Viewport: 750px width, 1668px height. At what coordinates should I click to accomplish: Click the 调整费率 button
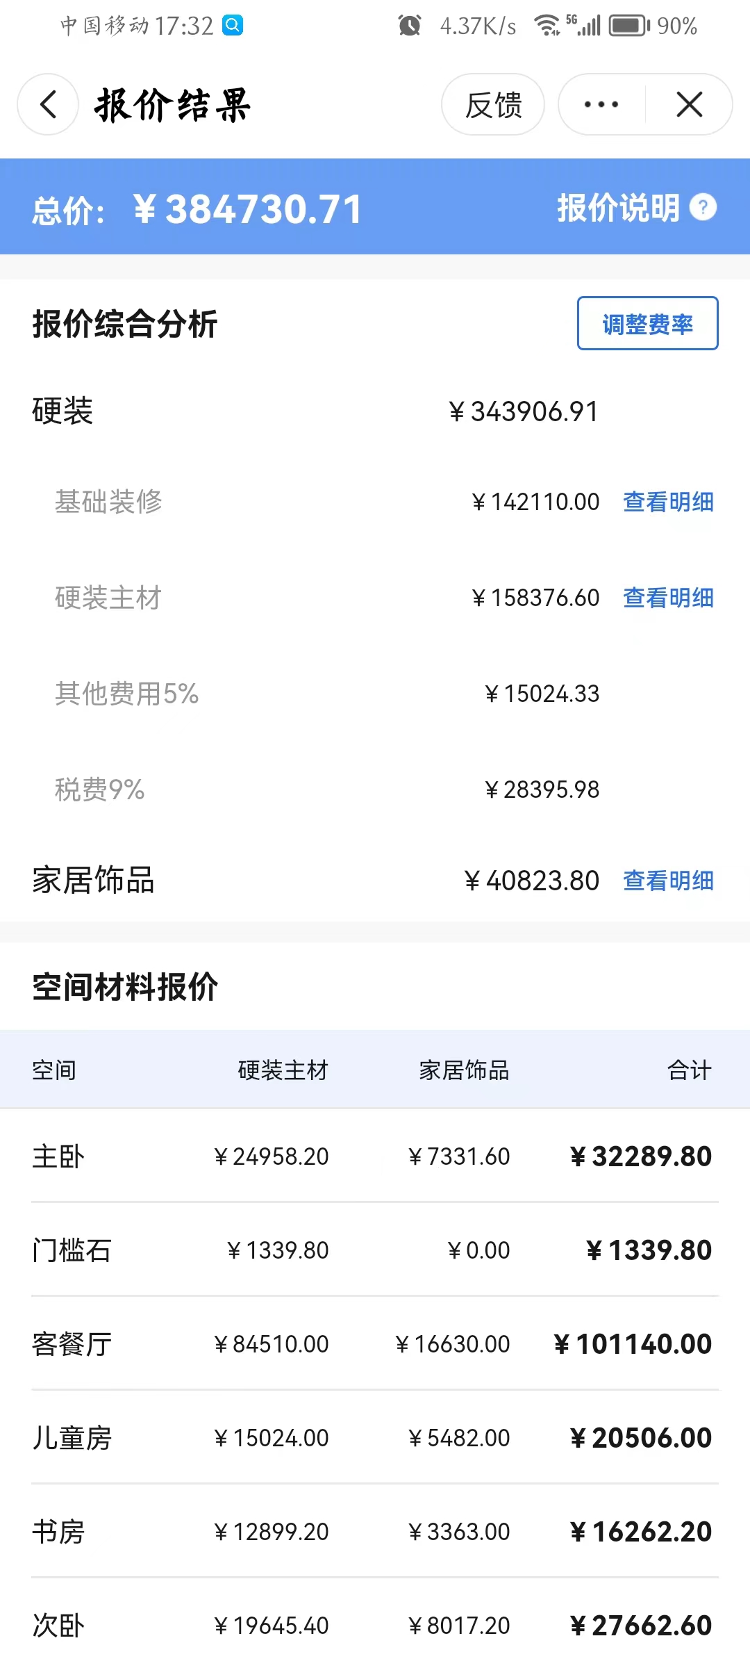tap(647, 324)
